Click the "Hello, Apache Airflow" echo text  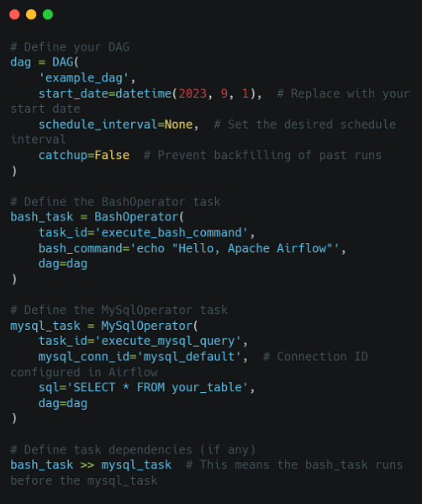[252, 248]
